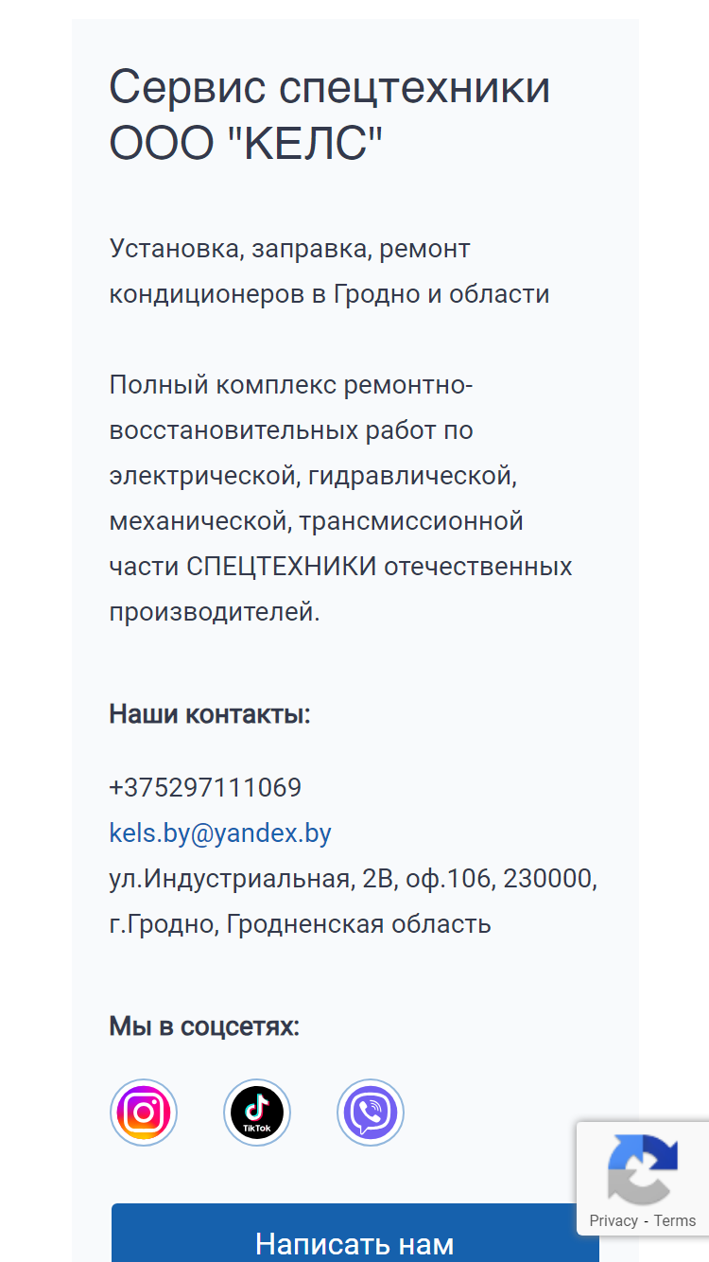Open the reCAPTCHA Terms link
Viewport: 709px width, 1262px height.
675,1220
